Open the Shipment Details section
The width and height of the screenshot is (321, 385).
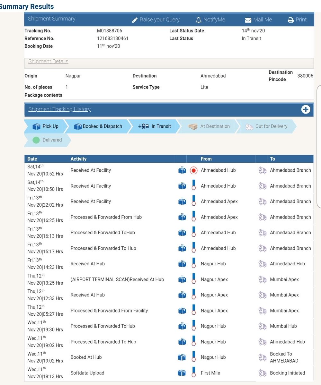[x=48, y=61]
